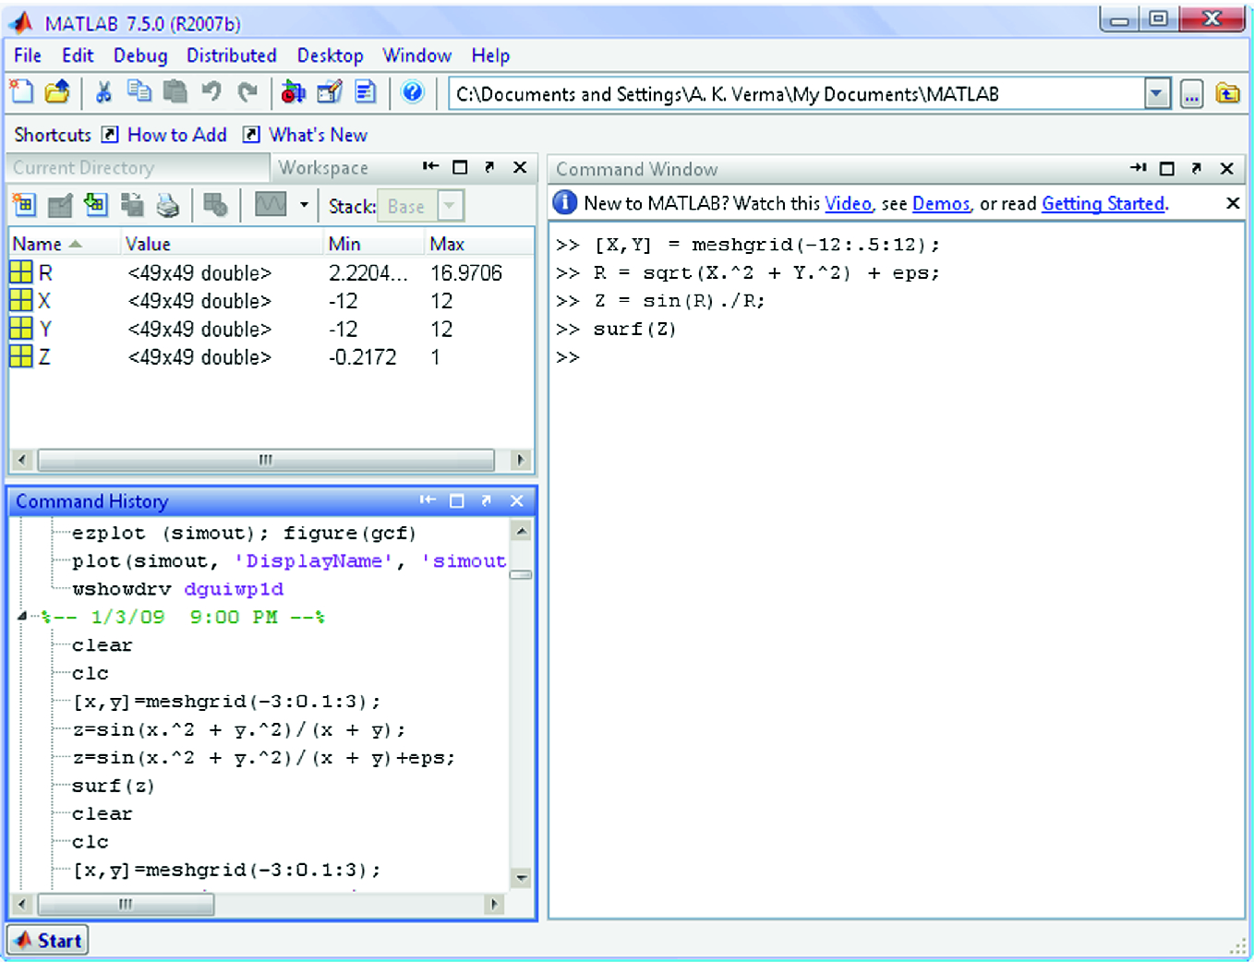Dismiss the New to MATLAB info bar
Image resolution: width=1254 pixels, height=962 pixels.
click(1233, 203)
